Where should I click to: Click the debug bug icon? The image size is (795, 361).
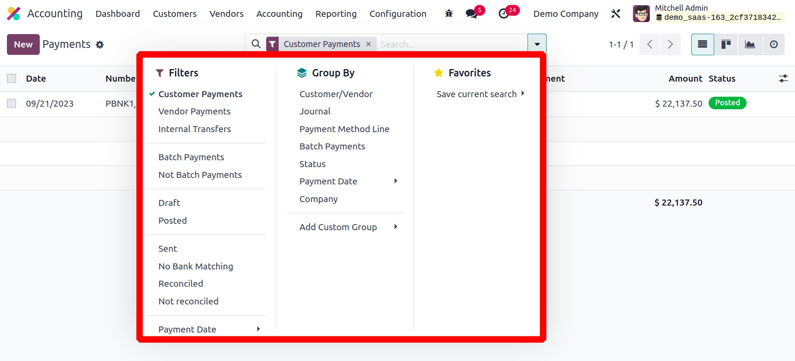(449, 14)
